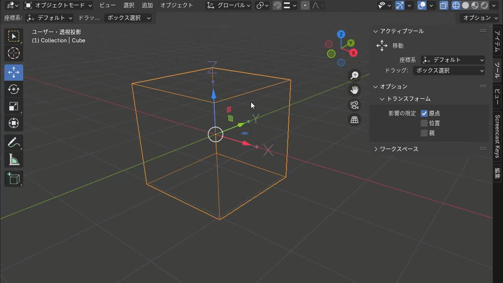503x283 pixels.
Task: Click the negative Z blue circle on gizmo
Action: coord(341,62)
